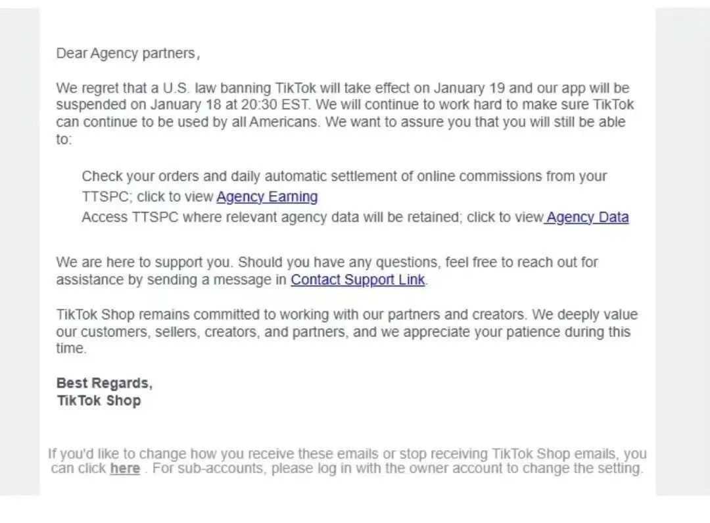This screenshot has width=710, height=523.
Task: Click the bold "here" email preferences link
Action: pos(125,468)
